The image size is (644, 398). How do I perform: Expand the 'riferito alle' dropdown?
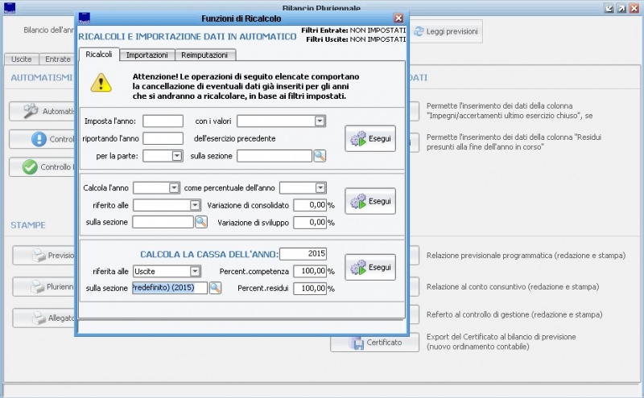pyautogui.click(x=195, y=205)
